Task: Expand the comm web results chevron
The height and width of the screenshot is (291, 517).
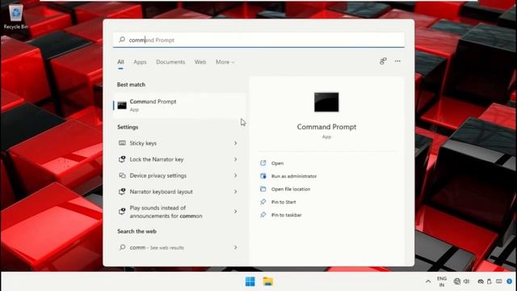Action: (235, 247)
